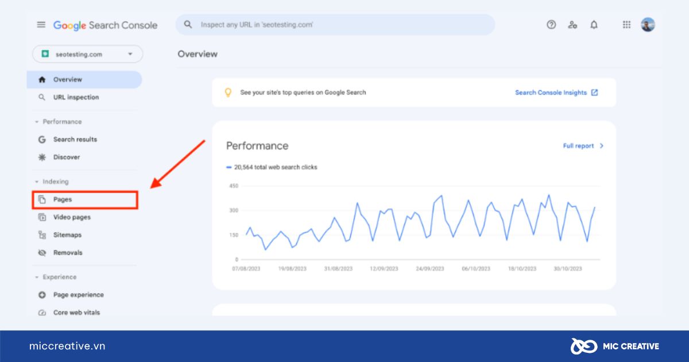Focus the Inspect any URL search field
Screen dimensions: 689x362
coord(335,25)
